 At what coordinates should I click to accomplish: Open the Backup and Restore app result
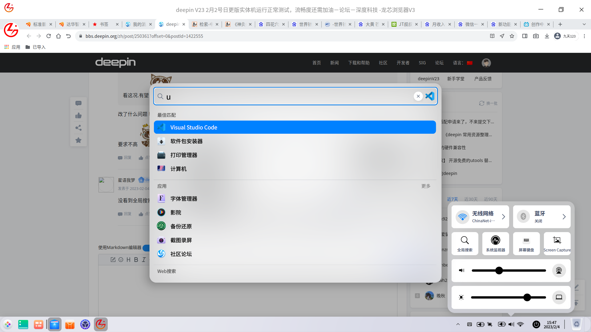pyautogui.click(x=181, y=227)
